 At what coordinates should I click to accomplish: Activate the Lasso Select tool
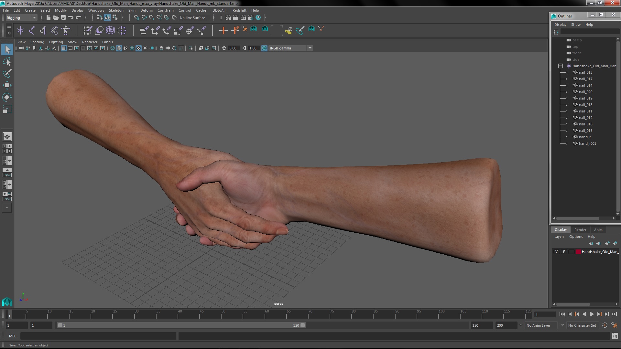pyautogui.click(x=7, y=61)
